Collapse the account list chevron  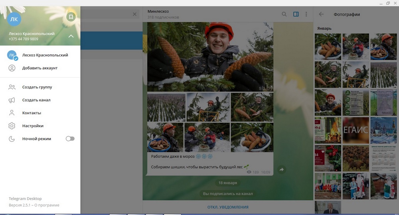click(x=71, y=36)
